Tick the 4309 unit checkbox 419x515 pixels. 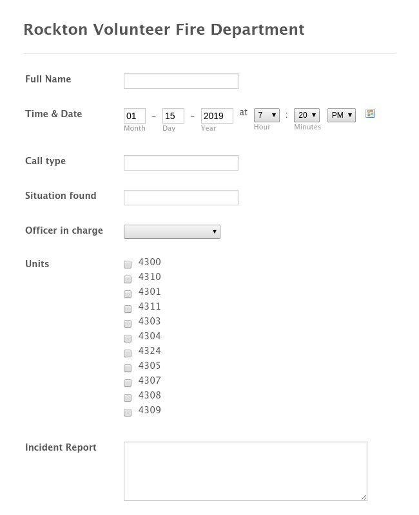(128, 412)
